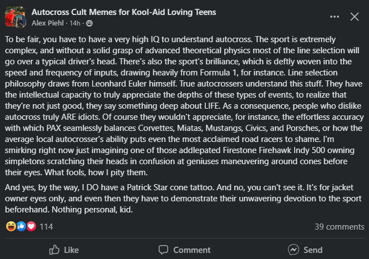The width and height of the screenshot is (369, 259).
Task: Click the blue thumbs-up reaction icon
Action: click(x=21, y=226)
